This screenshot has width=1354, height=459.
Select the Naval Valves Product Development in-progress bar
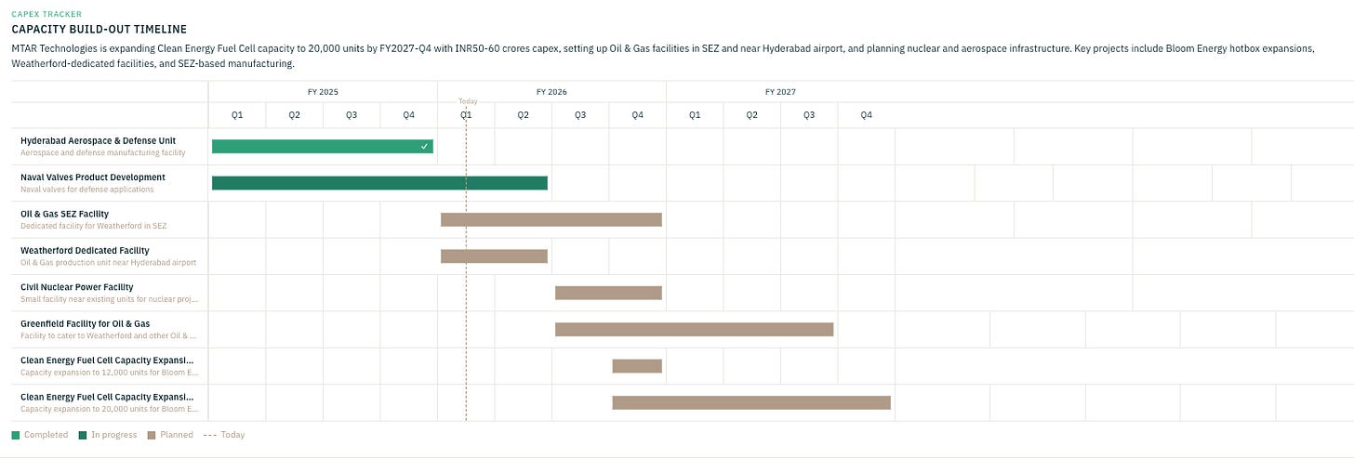(379, 183)
